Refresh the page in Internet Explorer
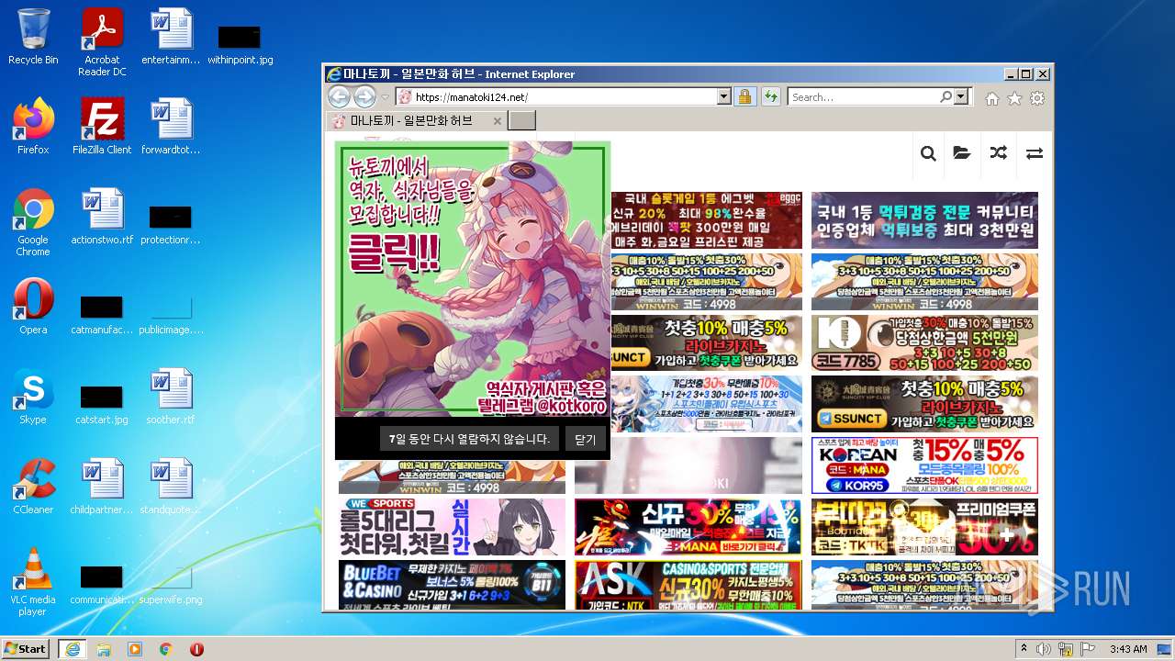 (x=770, y=96)
